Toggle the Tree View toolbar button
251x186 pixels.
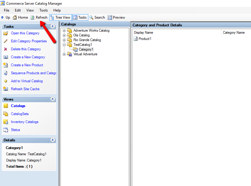60,17
